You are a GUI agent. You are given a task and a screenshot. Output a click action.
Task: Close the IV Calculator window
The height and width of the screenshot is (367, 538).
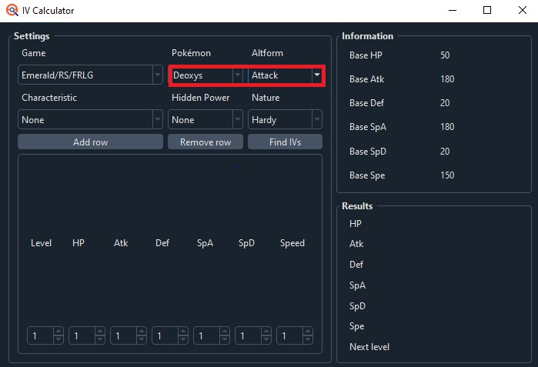(522, 10)
